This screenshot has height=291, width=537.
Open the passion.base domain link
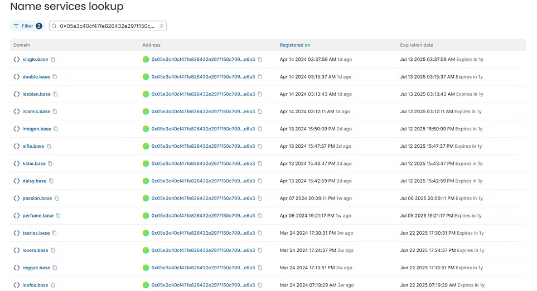pyautogui.click(x=37, y=198)
